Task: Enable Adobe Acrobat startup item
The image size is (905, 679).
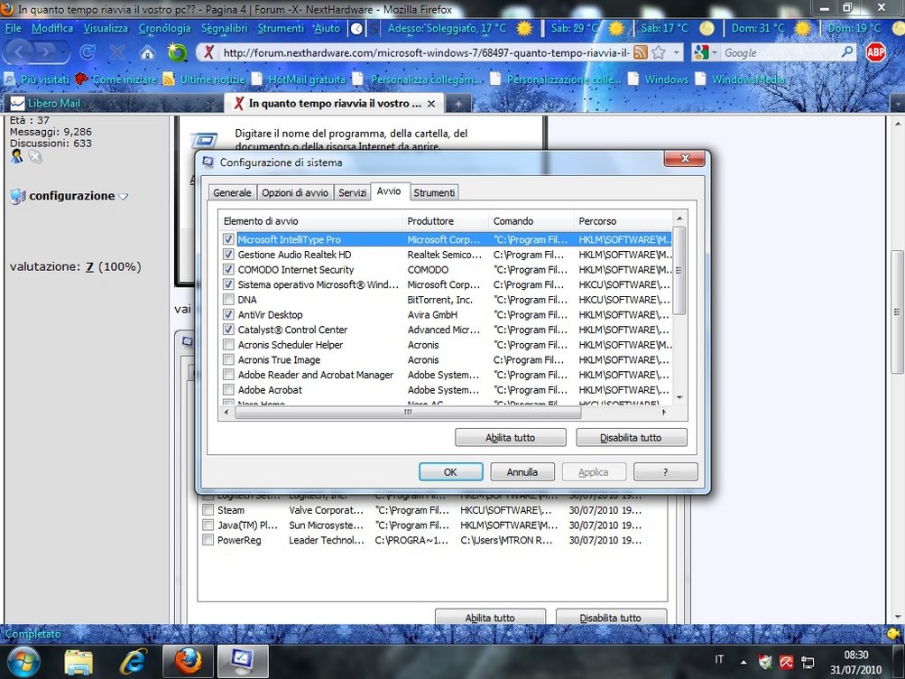Action: coord(228,389)
